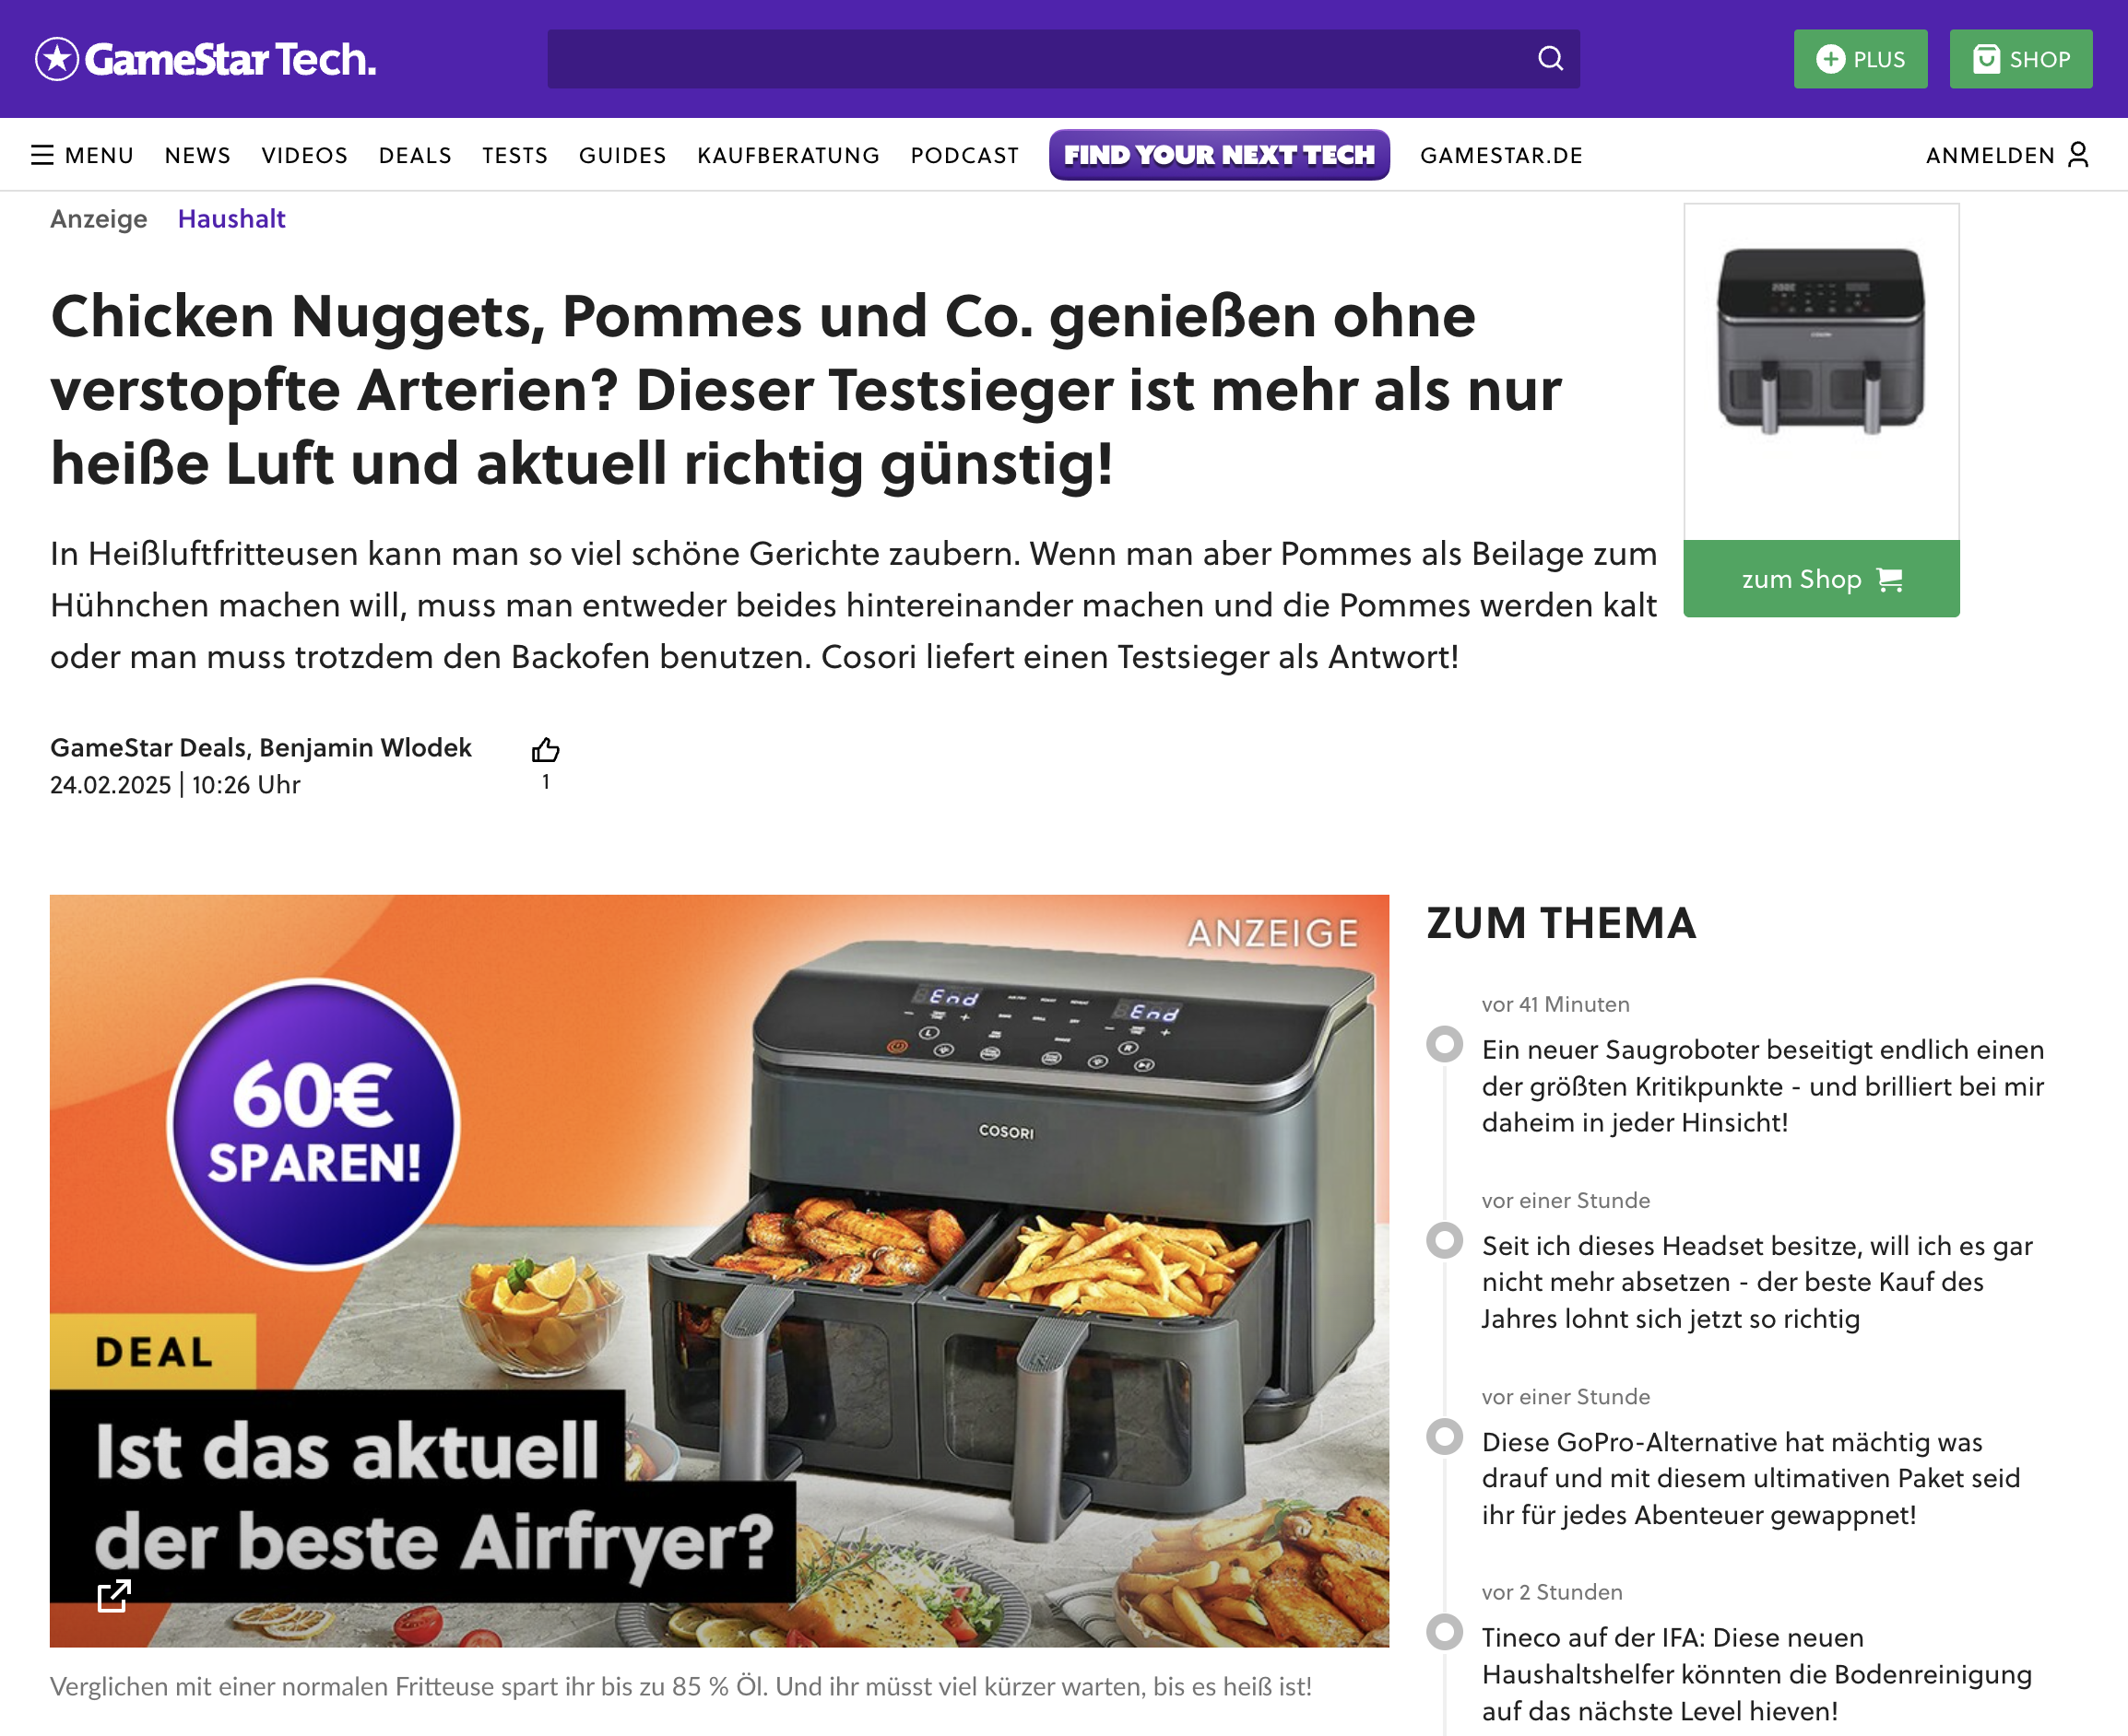Follow the Haushalt category link
The image size is (2128, 1736).
(x=231, y=219)
